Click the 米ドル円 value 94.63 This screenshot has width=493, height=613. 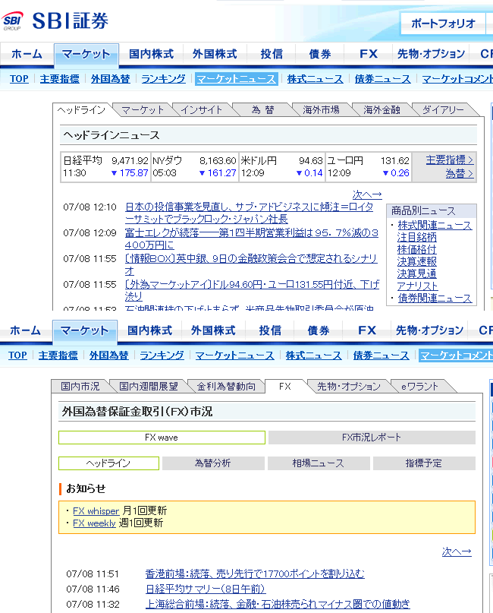click(311, 161)
